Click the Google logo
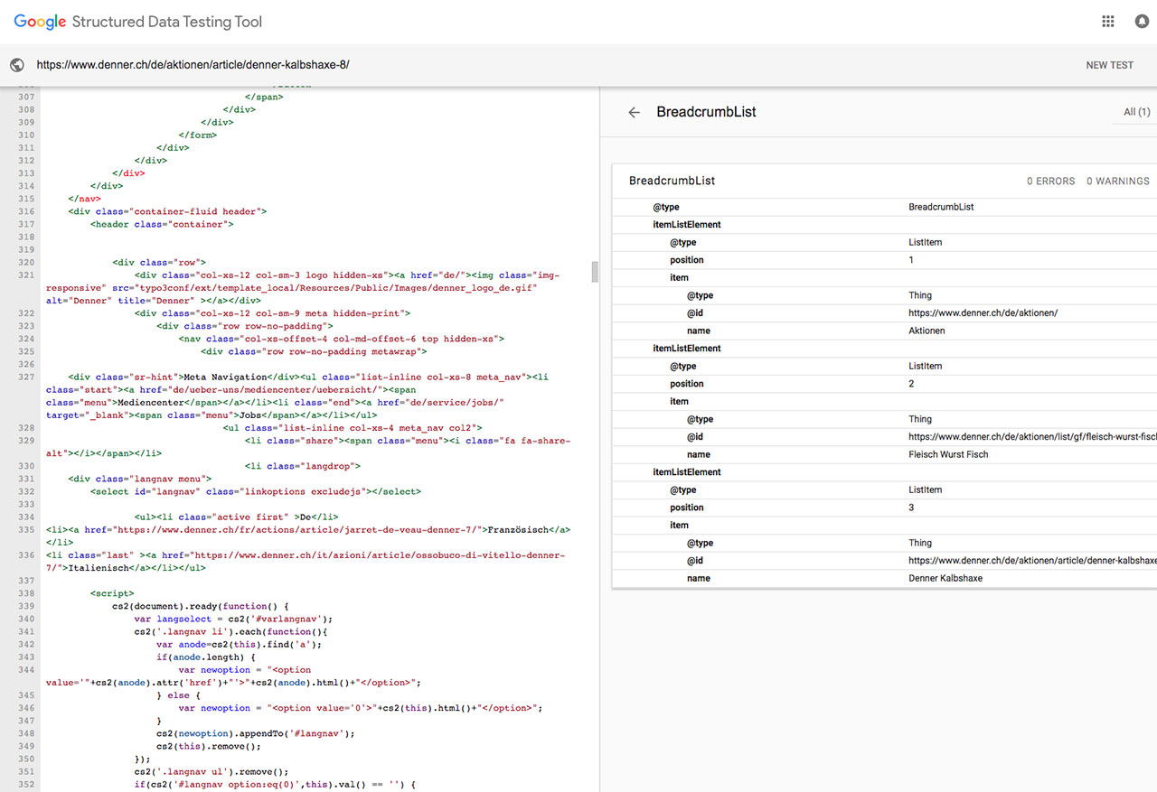The height and width of the screenshot is (792, 1157). pos(40,22)
